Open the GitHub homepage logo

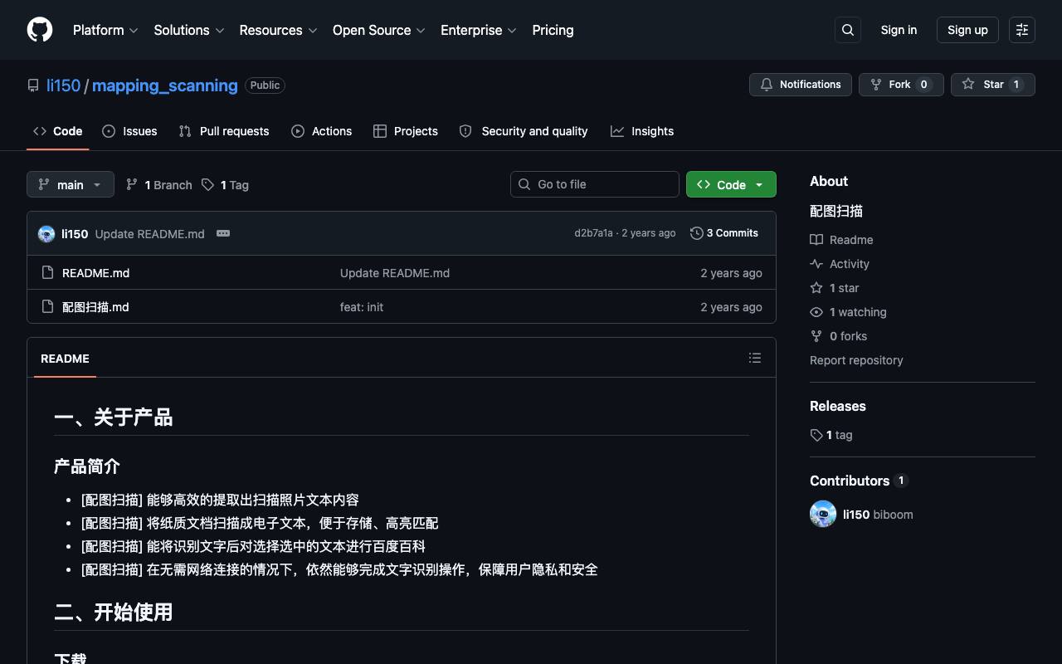pos(40,30)
